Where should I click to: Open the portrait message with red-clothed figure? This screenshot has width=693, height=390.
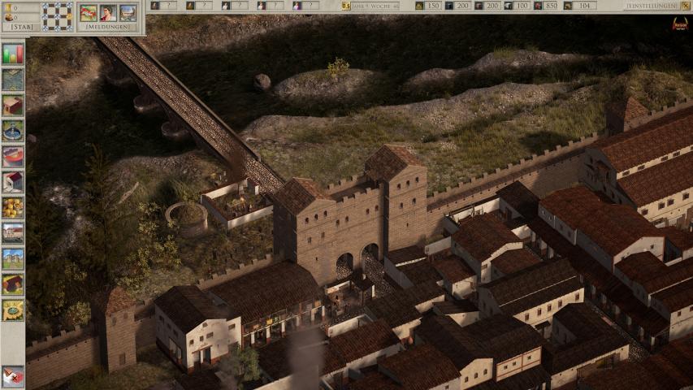coord(108,13)
